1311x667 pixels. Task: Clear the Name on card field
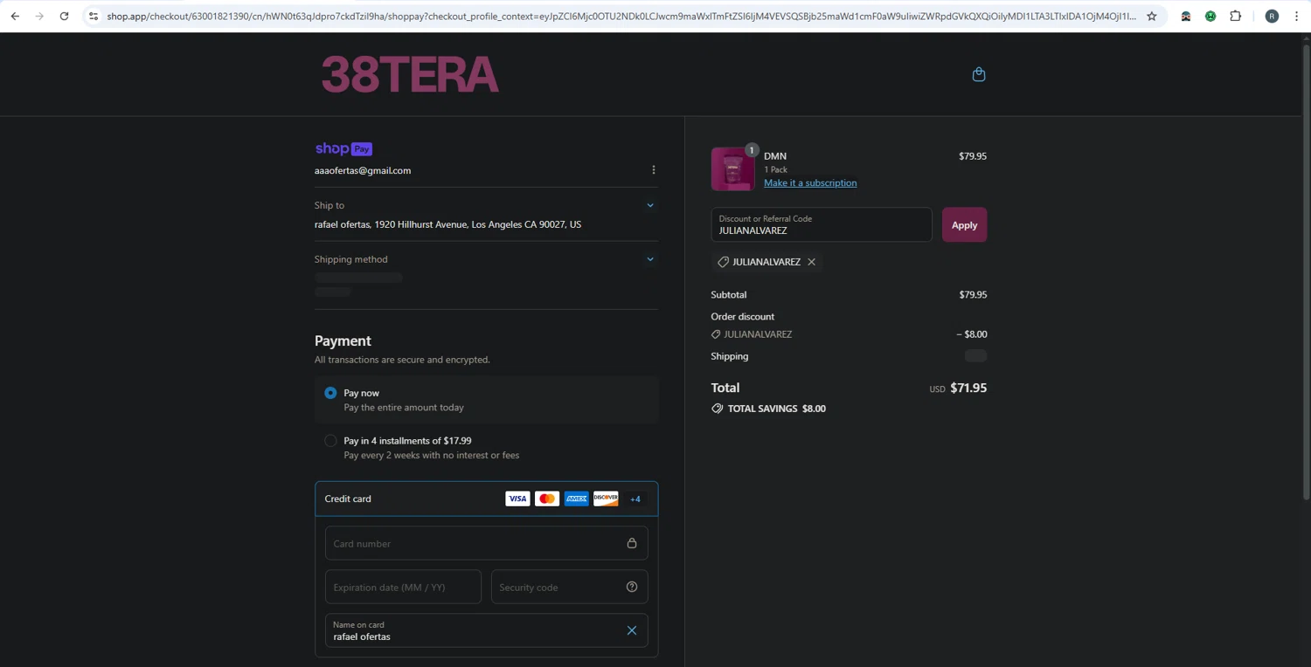tap(631, 630)
